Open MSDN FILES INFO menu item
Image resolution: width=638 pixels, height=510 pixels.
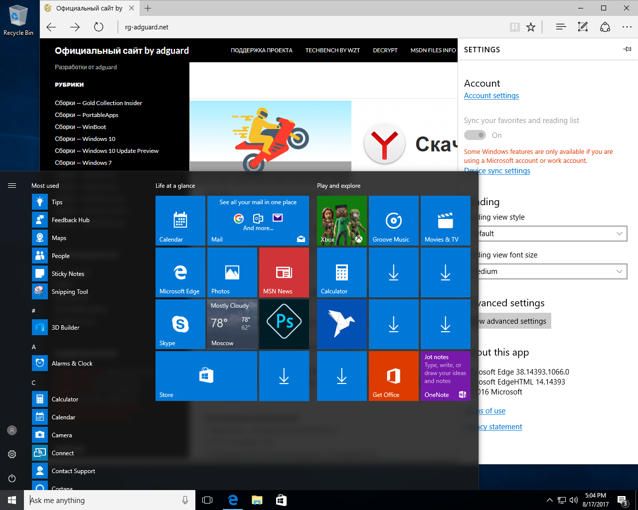[x=433, y=50]
